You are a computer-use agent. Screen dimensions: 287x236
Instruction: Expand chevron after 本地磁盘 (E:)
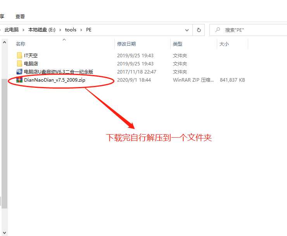click(60, 30)
